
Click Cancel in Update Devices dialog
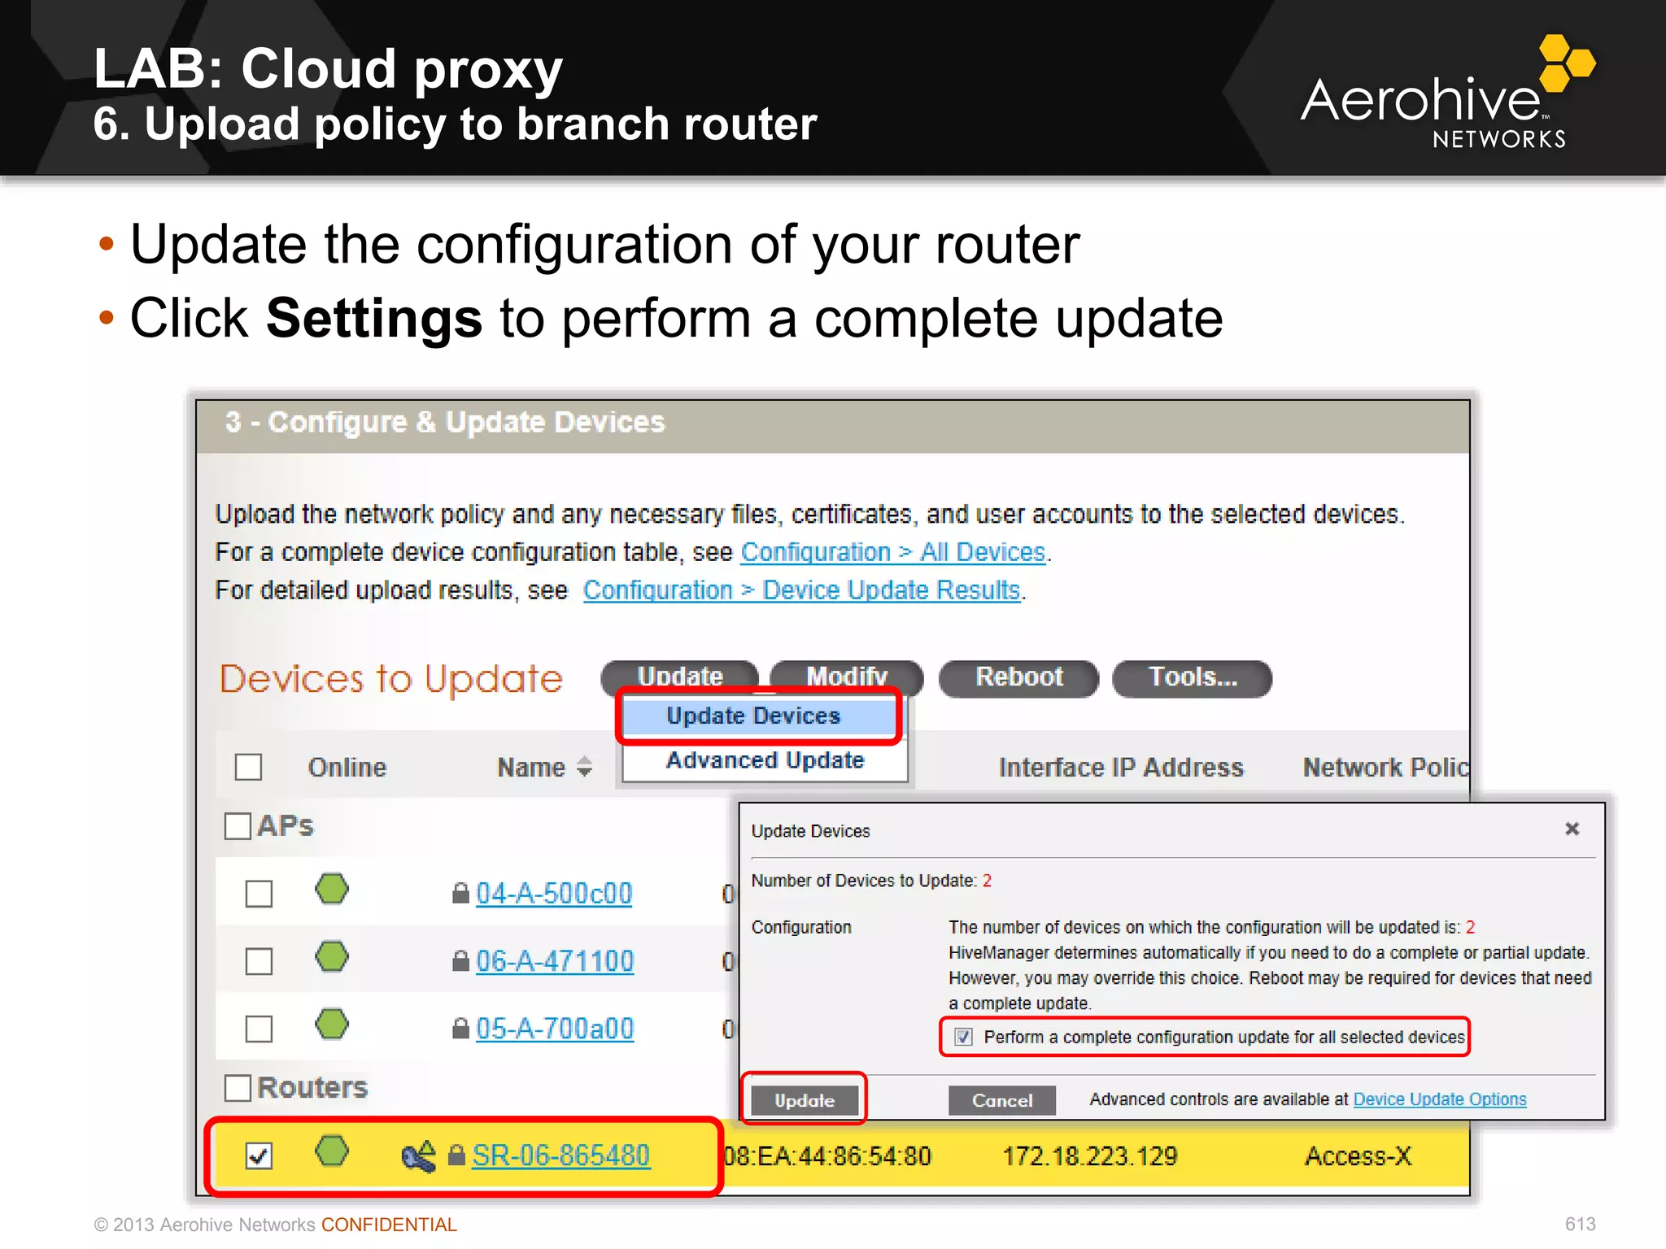coord(1002,1100)
